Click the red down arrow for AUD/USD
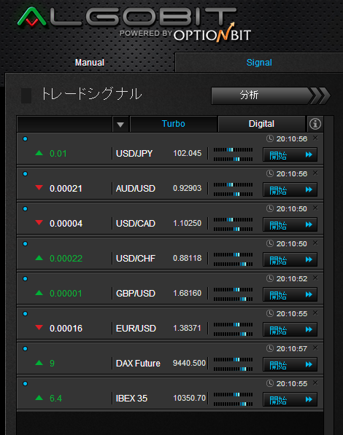Viewport: 343px width, 435px height. coord(39,187)
